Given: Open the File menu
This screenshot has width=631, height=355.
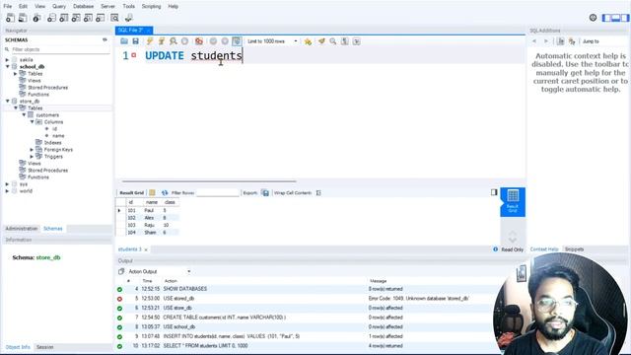Looking at the screenshot, I should click(8, 7).
